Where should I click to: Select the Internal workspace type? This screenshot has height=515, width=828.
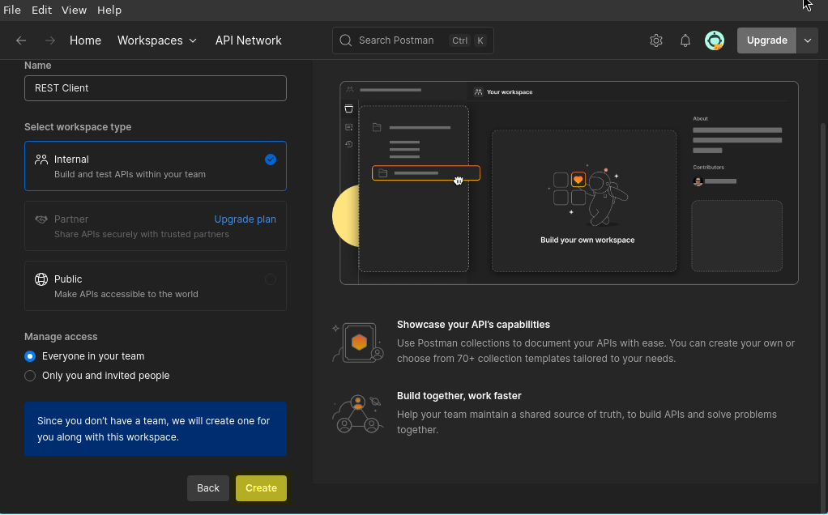(x=155, y=166)
